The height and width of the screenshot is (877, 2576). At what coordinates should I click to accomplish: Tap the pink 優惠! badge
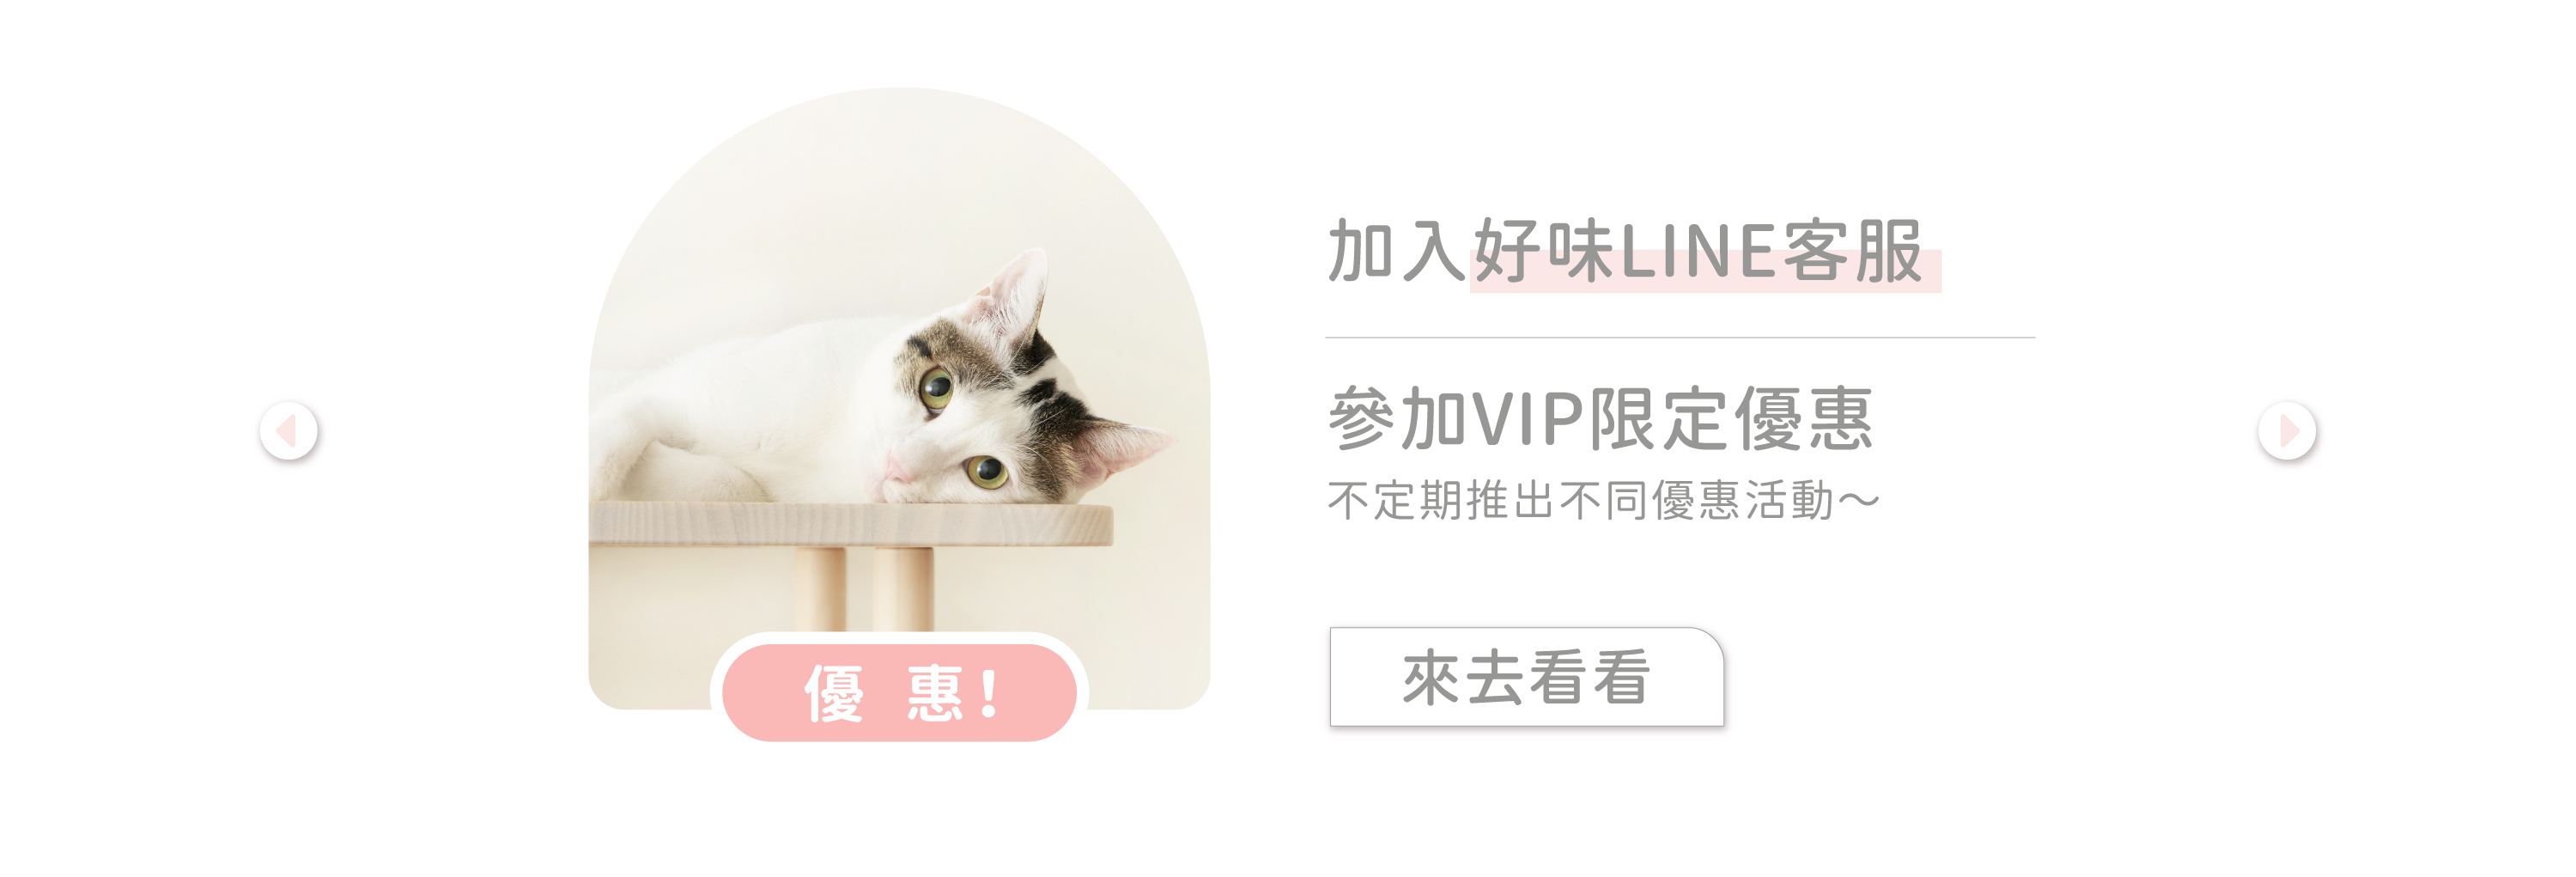point(899,692)
